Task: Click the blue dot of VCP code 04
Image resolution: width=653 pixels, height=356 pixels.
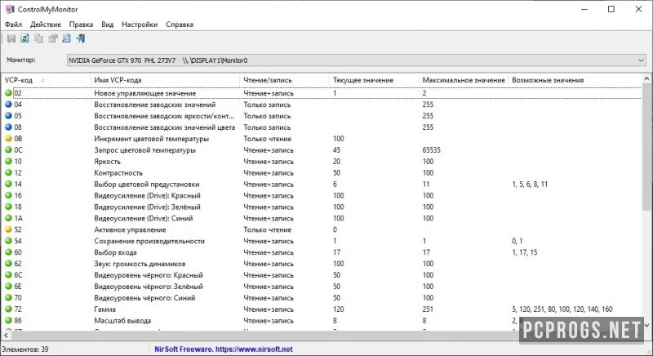Action: (x=8, y=105)
